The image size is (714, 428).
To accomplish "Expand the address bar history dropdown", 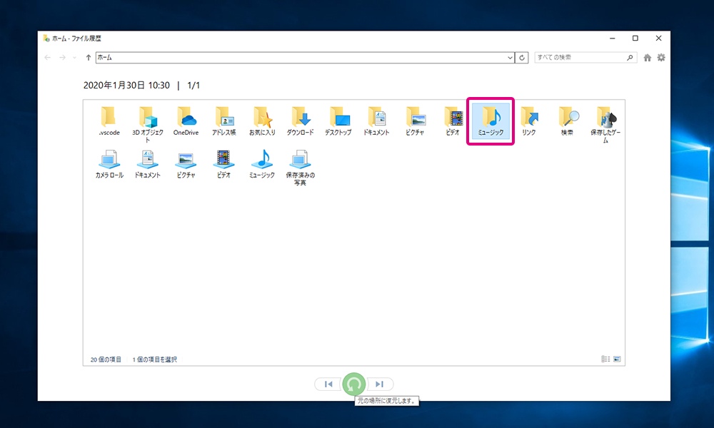I will click(510, 58).
